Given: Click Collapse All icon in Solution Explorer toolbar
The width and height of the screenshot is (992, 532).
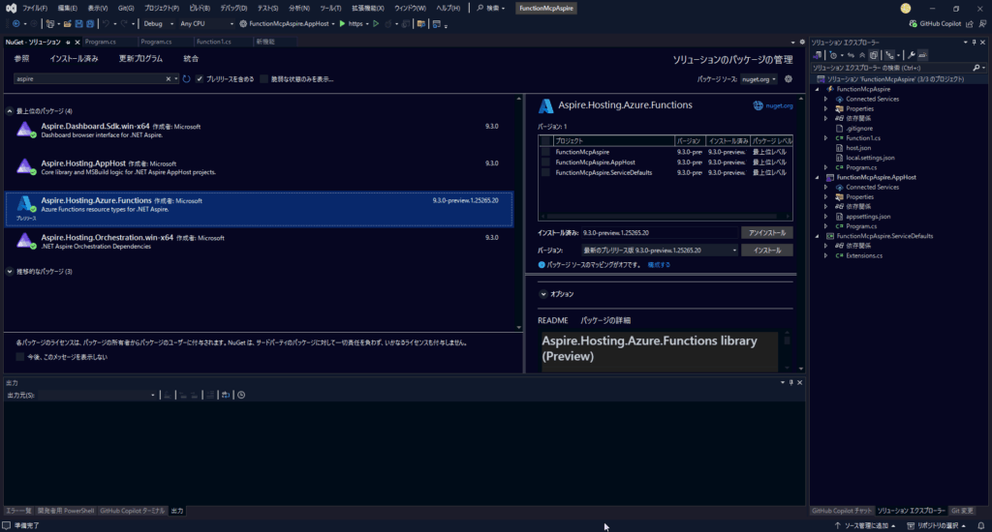Looking at the screenshot, I should pos(862,55).
